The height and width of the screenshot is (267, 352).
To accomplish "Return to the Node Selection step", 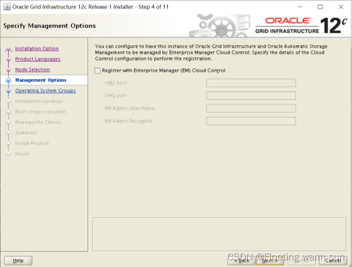I will (33, 70).
